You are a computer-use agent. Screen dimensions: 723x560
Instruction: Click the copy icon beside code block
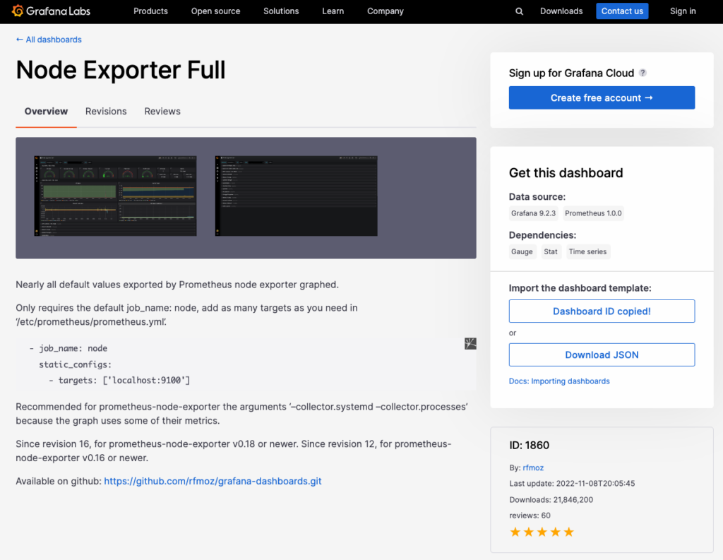click(470, 344)
